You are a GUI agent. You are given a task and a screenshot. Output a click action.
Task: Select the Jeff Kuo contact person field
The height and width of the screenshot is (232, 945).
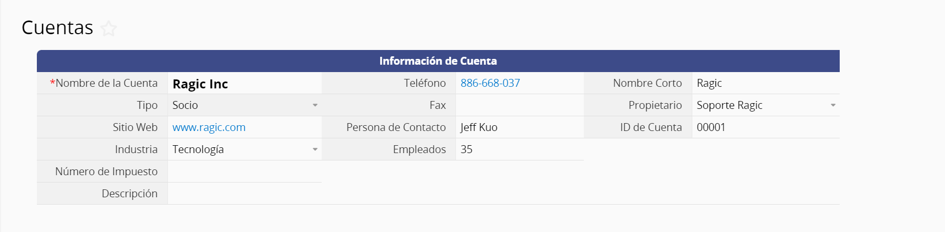pyautogui.click(x=520, y=127)
